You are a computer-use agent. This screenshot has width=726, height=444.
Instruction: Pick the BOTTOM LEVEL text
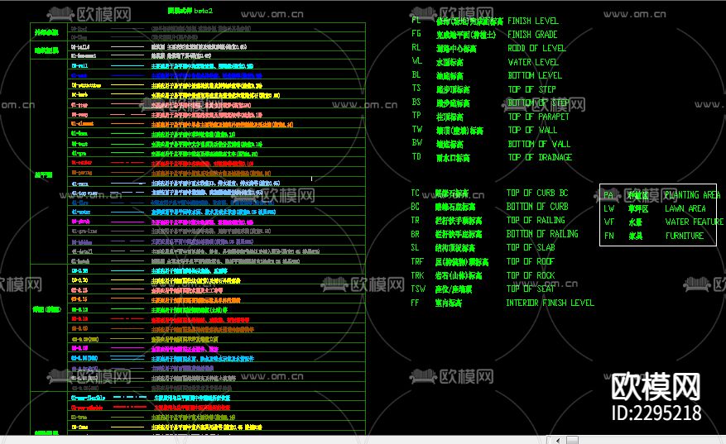(x=535, y=75)
